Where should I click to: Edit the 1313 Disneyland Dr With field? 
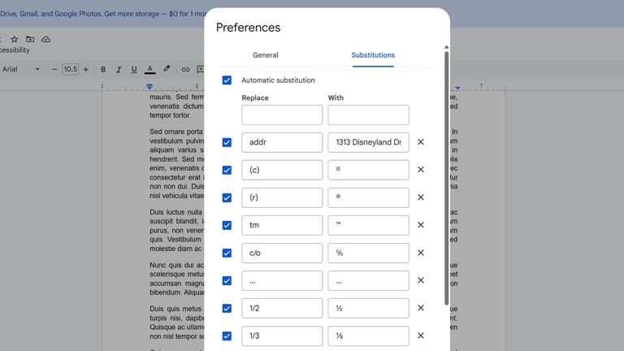point(368,142)
